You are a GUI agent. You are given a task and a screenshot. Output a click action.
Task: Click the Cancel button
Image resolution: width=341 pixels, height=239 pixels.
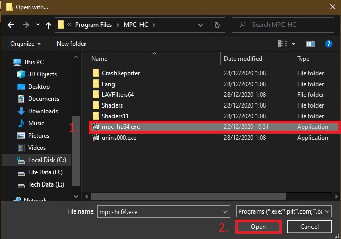pyautogui.click(x=309, y=227)
